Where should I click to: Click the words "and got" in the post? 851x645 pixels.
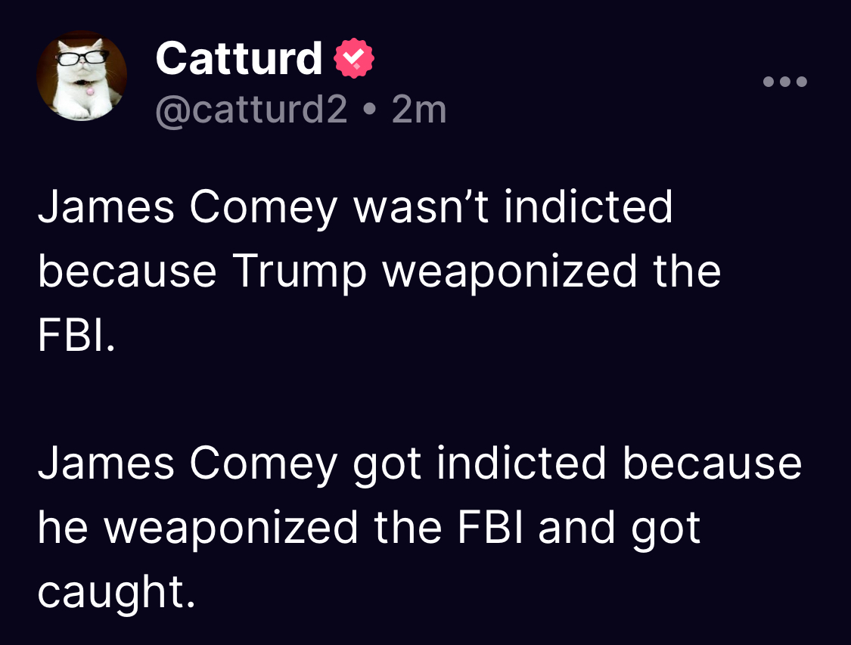[620, 528]
